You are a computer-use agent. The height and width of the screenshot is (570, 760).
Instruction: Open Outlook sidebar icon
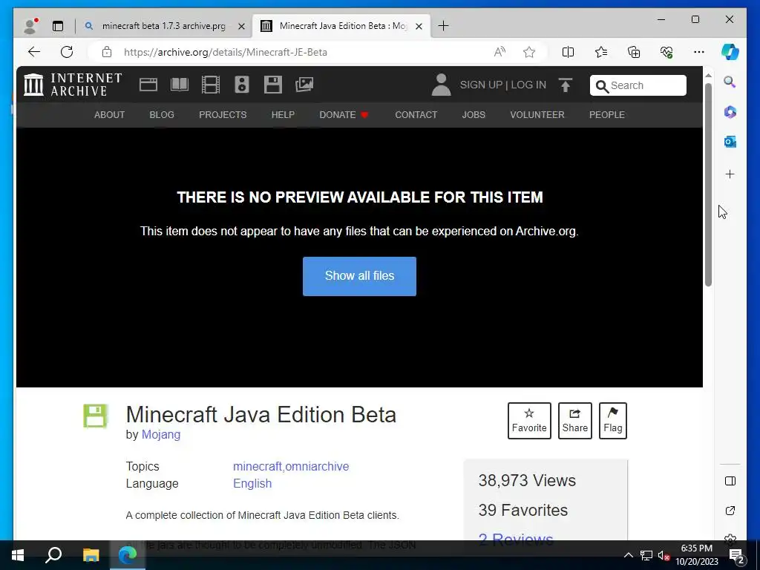tap(730, 142)
